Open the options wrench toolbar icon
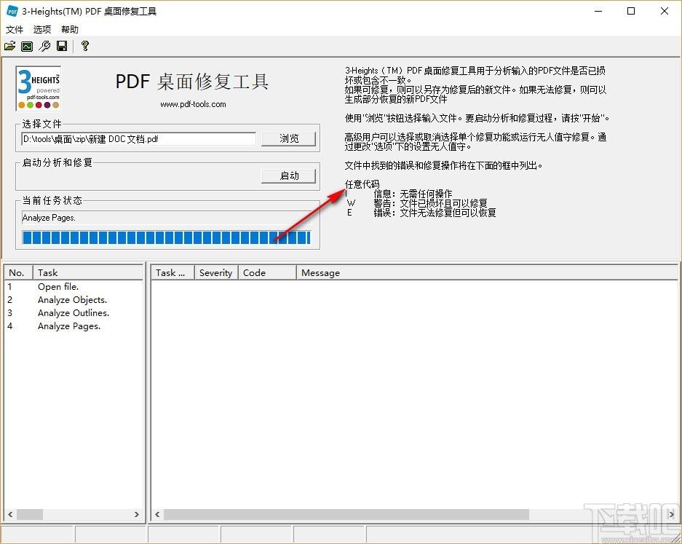This screenshot has width=682, height=544. pyautogui.click(x=44, y=46)
